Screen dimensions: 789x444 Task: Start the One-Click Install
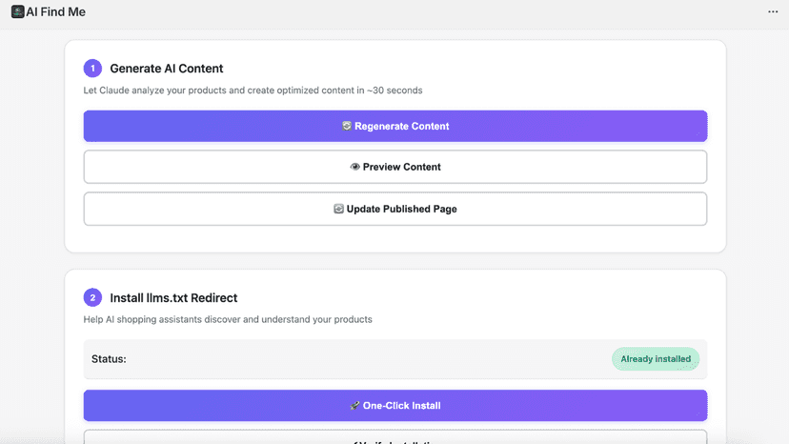(x=395, y=406)
